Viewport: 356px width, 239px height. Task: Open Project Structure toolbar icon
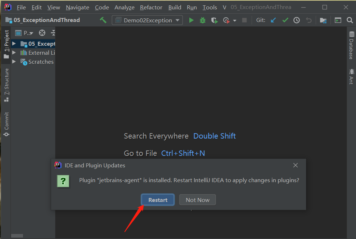pos(323,21)
